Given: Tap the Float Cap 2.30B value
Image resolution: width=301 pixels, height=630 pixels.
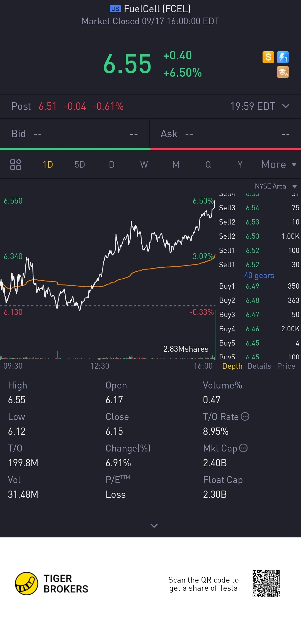Looking at the screenshot, I should click(x=215, y=494).
